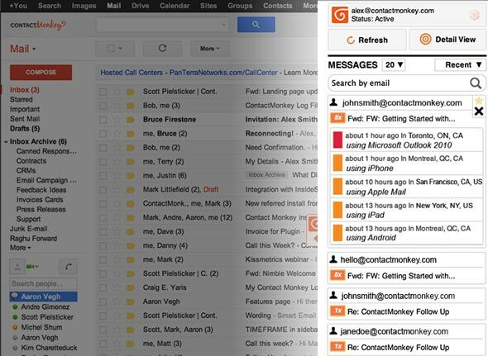Image resolution: width=488 pixels, height=356 pixels.
Task: Click the magnifier in Search by email
Action: coord(476,83)
